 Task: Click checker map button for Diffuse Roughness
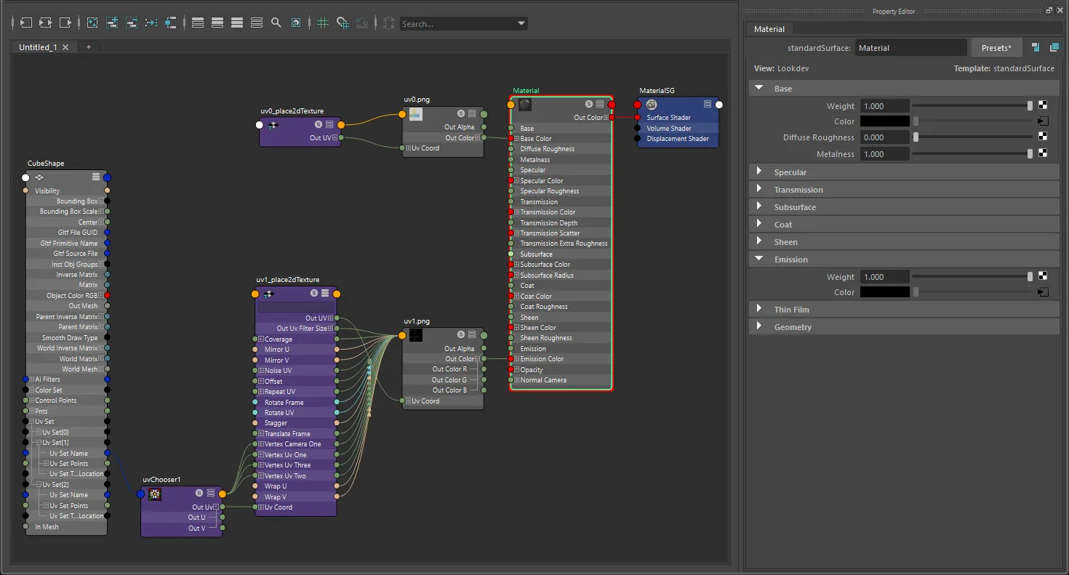tap(1043, 137)
